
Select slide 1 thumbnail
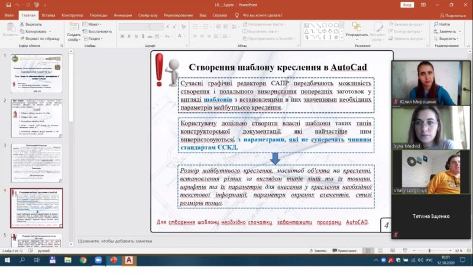[37, 73]
